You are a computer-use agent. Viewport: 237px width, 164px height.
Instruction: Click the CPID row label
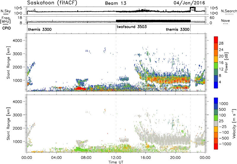tap(6, 28)
